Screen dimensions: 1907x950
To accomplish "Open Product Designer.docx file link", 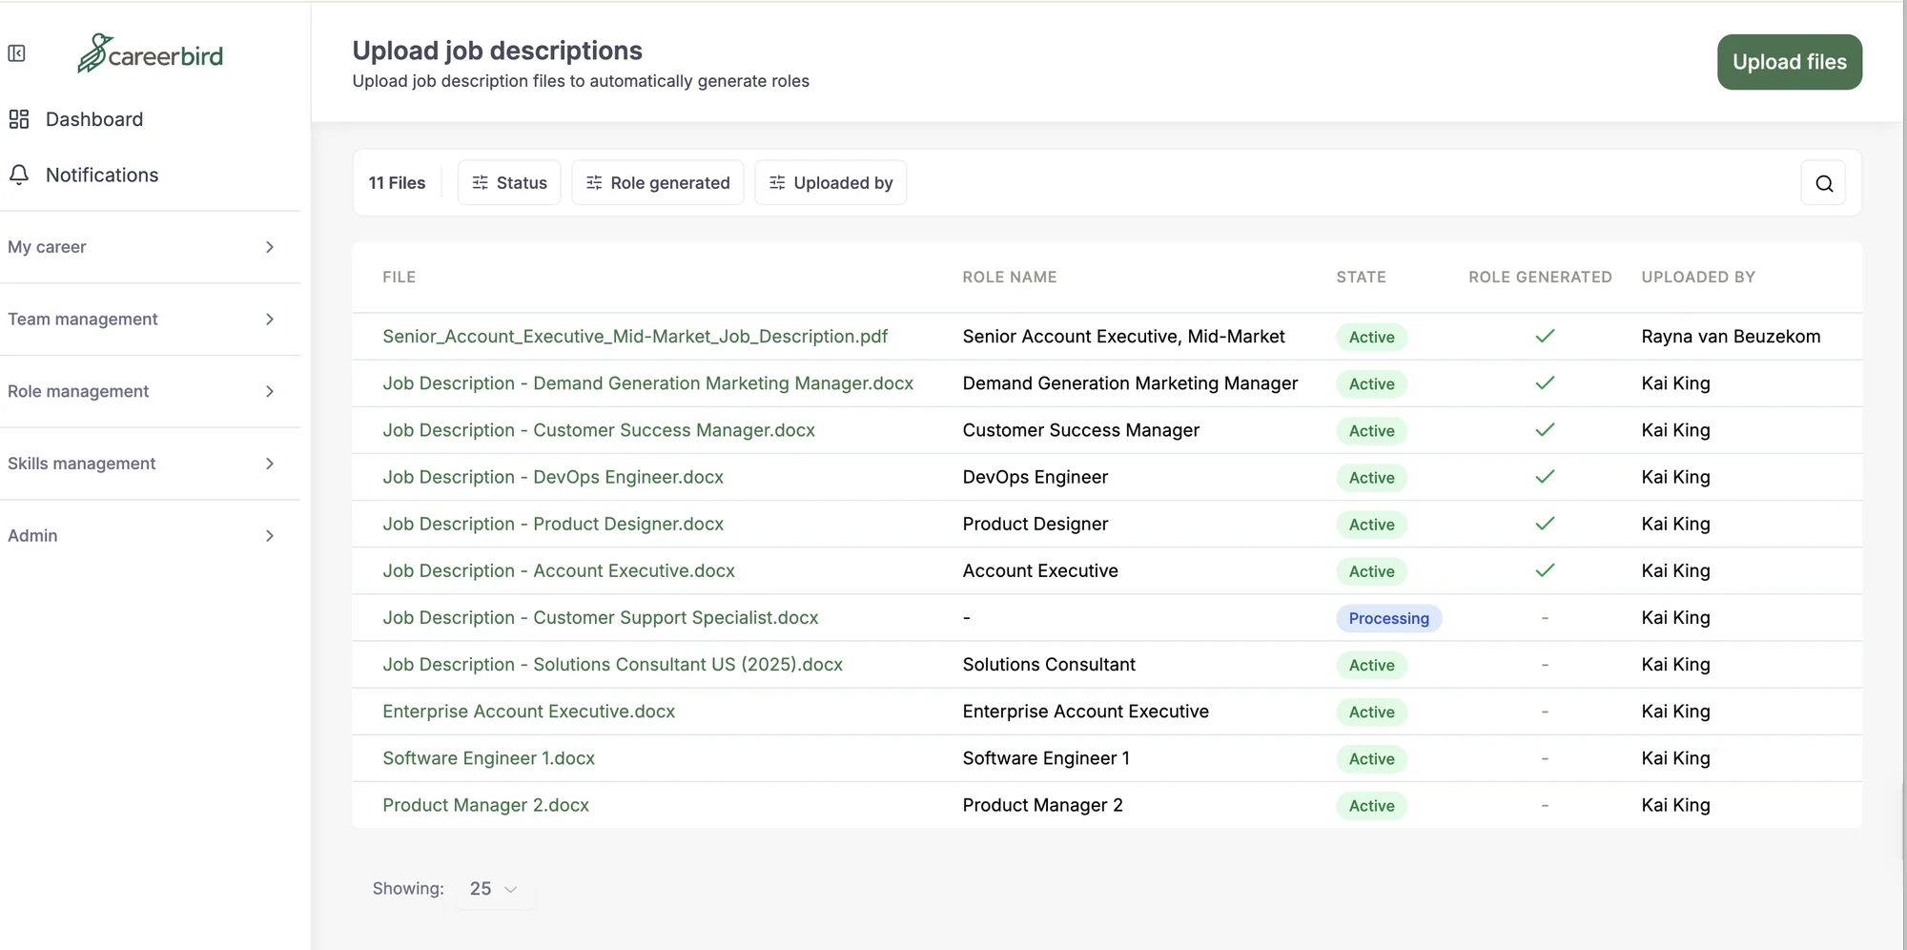I will coord(553,524).
